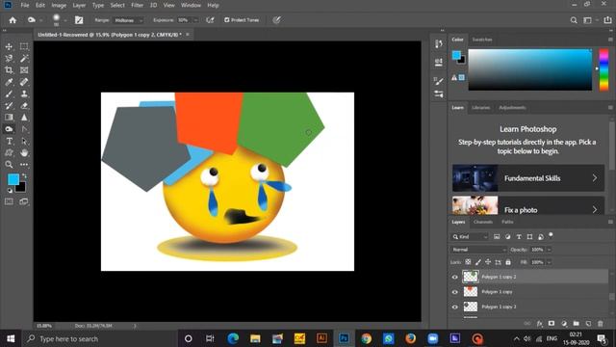Viewport: 616px width, 347px height.
Task: Hide the Polygon 1 copy layer
Action: click(x=455, y=292)
